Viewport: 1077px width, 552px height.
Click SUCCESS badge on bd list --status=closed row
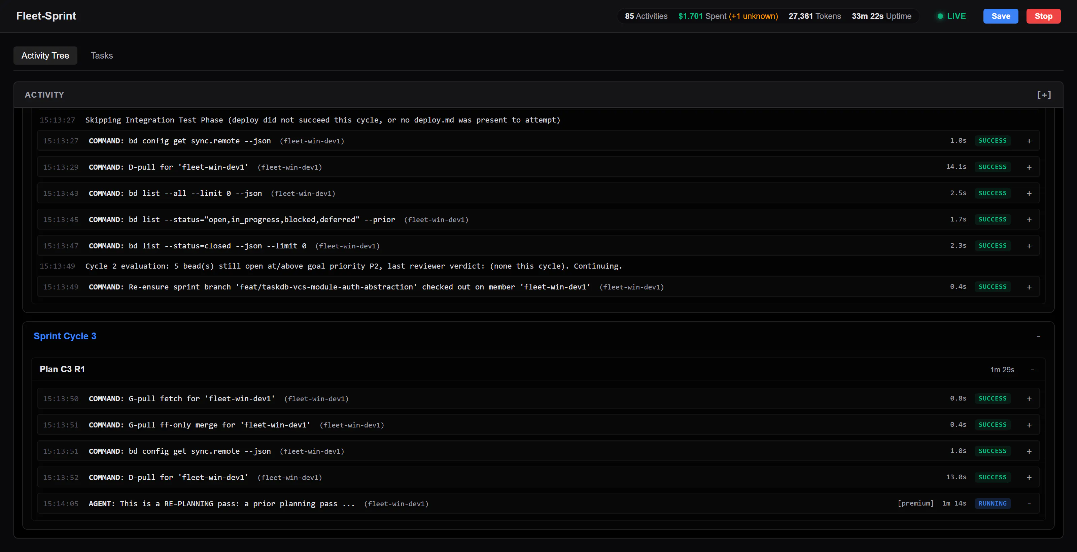coord(992,245)
